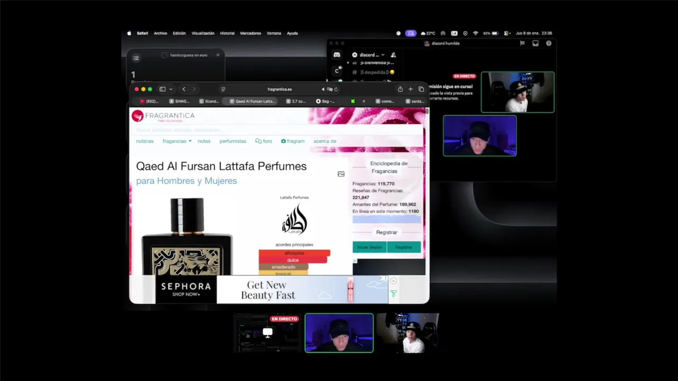The width and height of the screenshot is (678, 381).
Task: Open the notas link
Action: click(x=204, y=141)
